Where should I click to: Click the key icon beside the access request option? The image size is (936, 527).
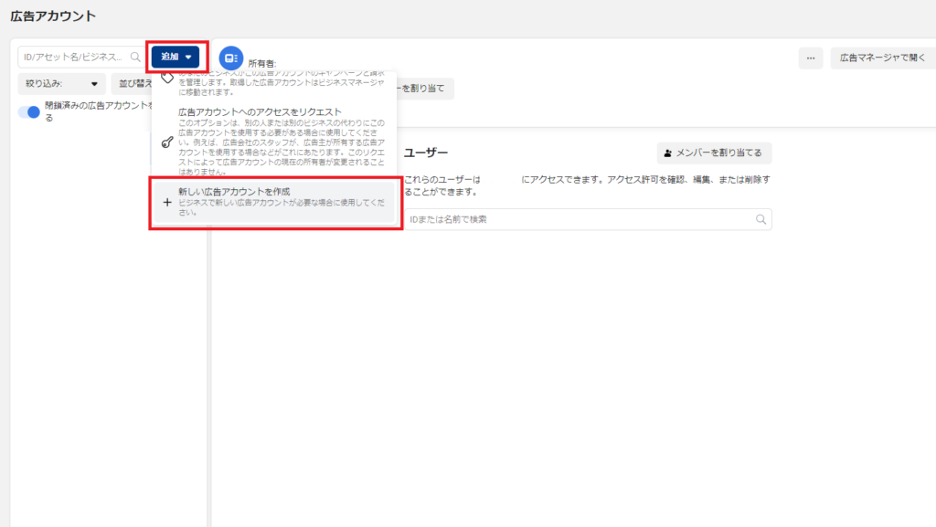click(x=166, y=142)
